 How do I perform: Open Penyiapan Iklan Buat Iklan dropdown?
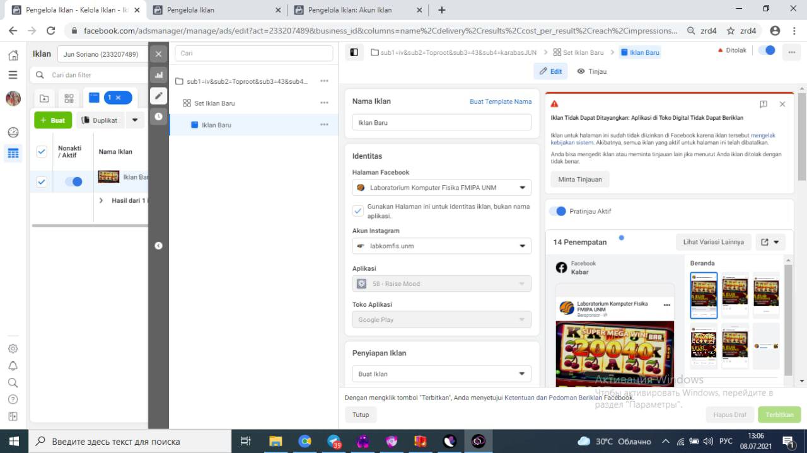pyautogui.click(x=441, y=374)
